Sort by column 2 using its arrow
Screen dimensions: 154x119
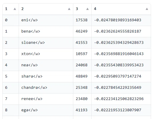click(69, 9)
